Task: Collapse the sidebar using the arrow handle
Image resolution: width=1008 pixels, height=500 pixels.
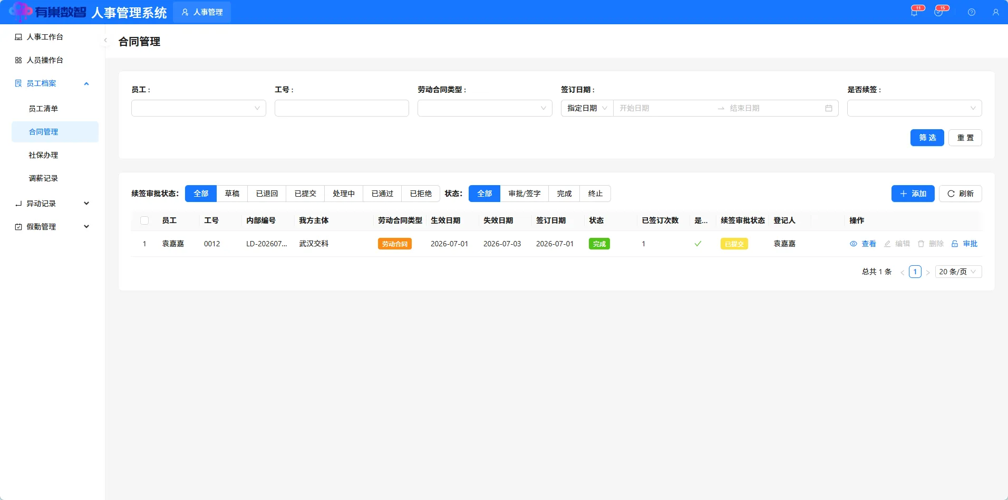Action: tap(105, 40)
